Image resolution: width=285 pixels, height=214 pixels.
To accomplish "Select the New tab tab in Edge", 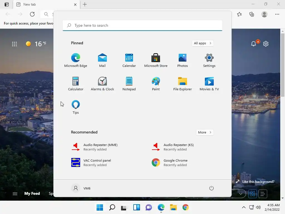I will [x=46, y=4].
